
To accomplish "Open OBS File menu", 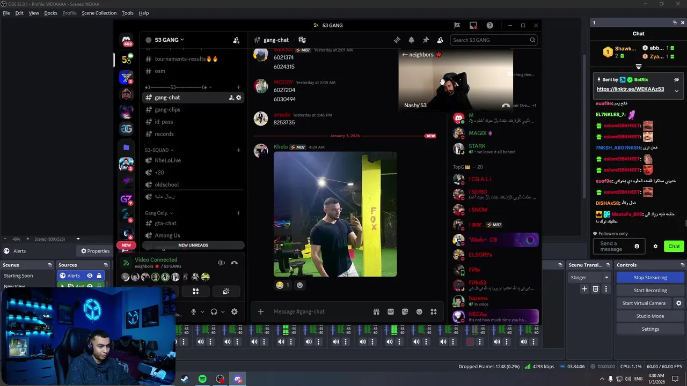I will coord(6,13).
